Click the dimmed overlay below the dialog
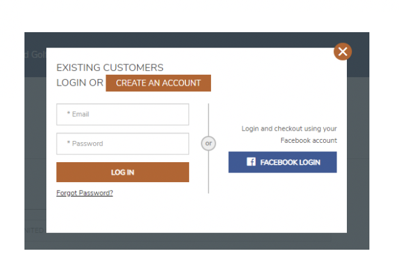 coord(197,241)
